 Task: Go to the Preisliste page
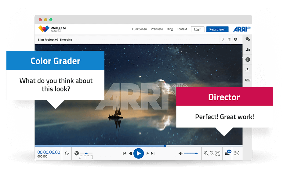157,29
